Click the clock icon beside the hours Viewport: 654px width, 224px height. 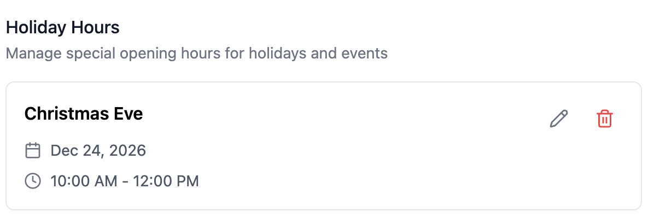[33, 180]
